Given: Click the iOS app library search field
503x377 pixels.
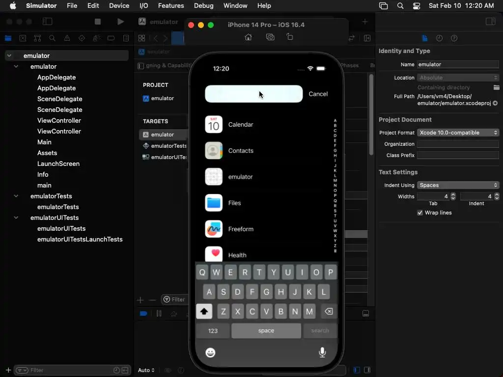Looking at the screenshot, I should coord(253,94).
